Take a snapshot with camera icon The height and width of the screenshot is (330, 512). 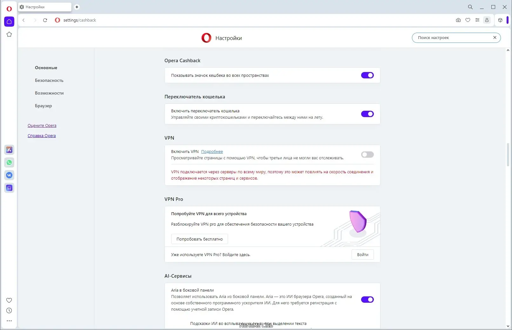[458, 20]
